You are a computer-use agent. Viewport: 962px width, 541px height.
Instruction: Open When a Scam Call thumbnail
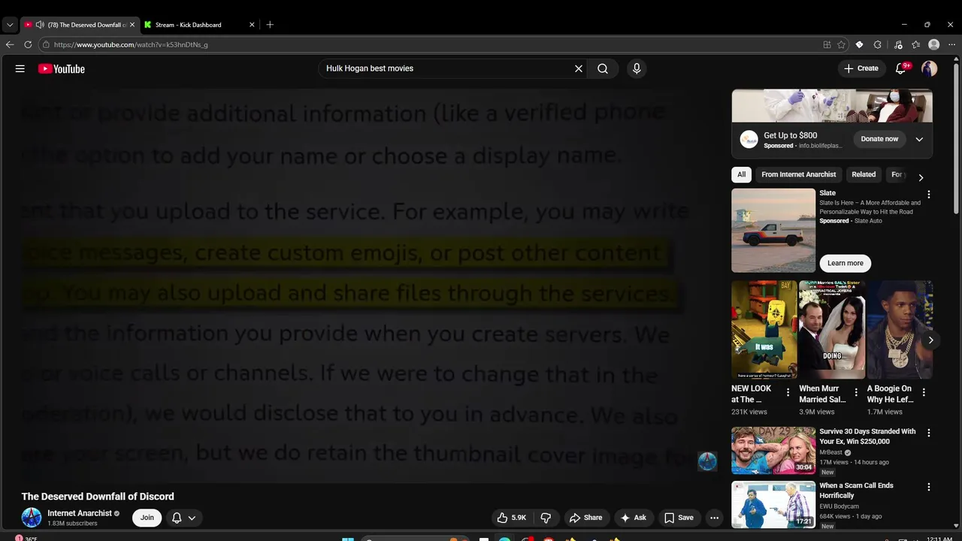coord(773,504)
